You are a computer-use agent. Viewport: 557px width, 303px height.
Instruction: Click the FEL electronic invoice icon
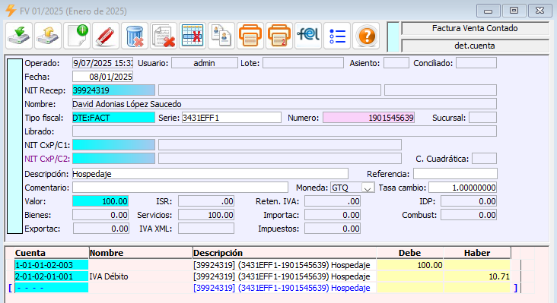pyautogui.click(x=308, y=36)
